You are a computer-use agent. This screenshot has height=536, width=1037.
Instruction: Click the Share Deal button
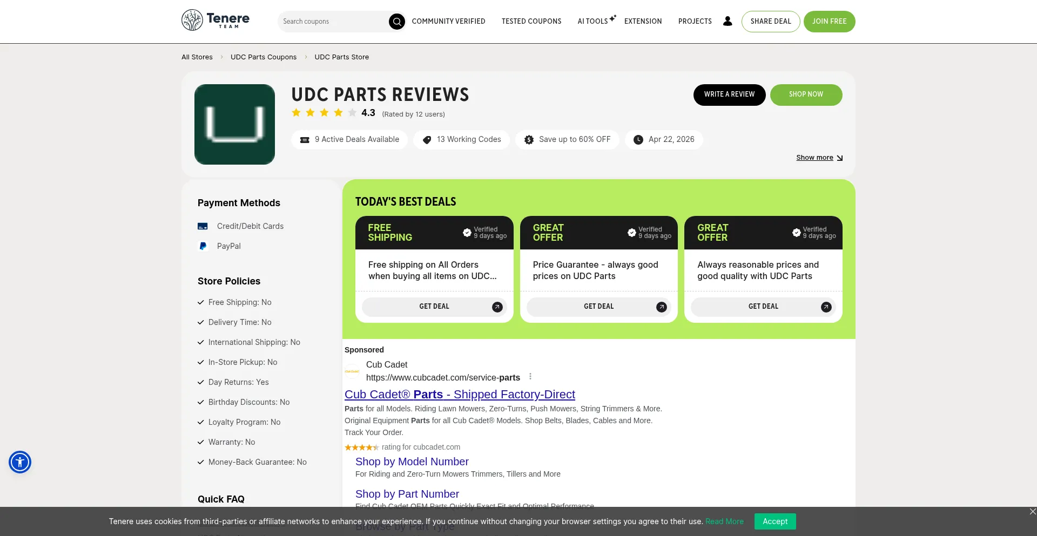click(771, 22)
